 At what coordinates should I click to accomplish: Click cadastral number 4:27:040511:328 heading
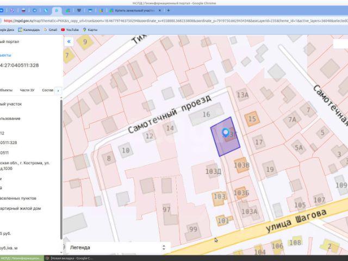(x=20, y=65)
